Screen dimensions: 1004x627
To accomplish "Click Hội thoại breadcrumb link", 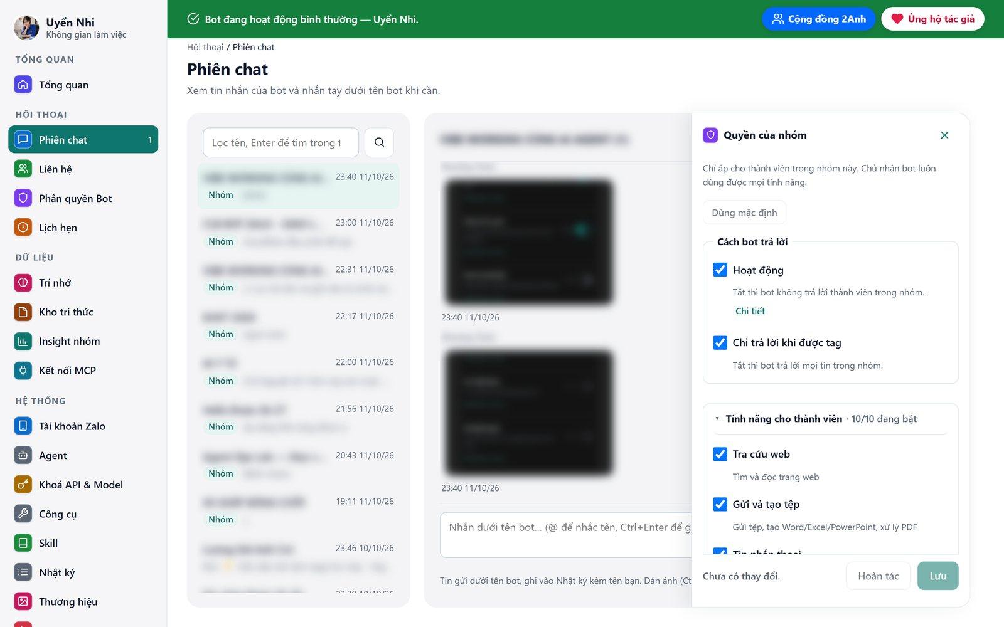I will [x=205, y=47].
